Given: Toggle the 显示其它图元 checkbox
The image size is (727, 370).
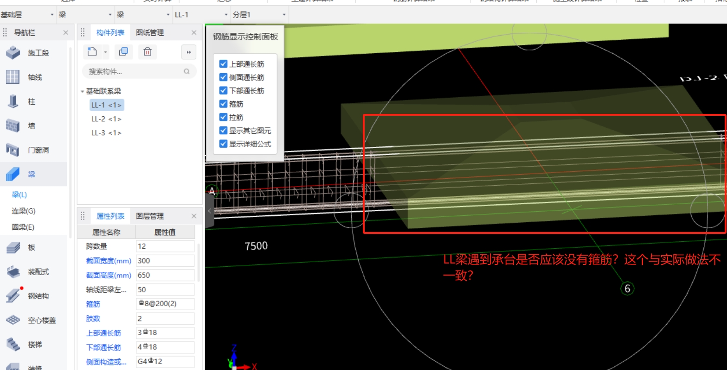Looking at the screenshot, I should pos(223,131).
